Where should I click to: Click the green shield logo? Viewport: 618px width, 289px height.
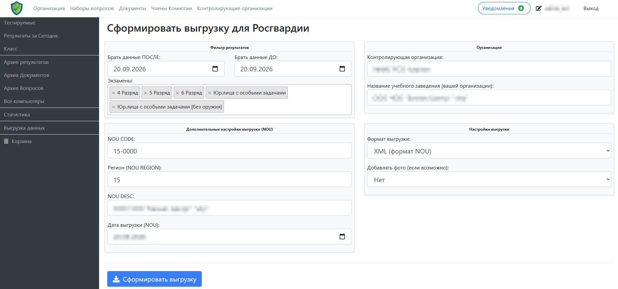click(17, 8)
